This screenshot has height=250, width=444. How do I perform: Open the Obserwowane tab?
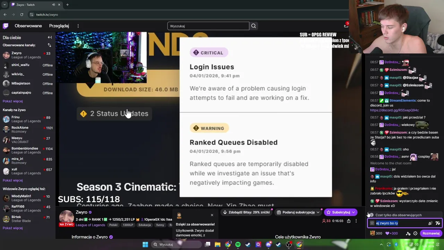pos(28,26)
